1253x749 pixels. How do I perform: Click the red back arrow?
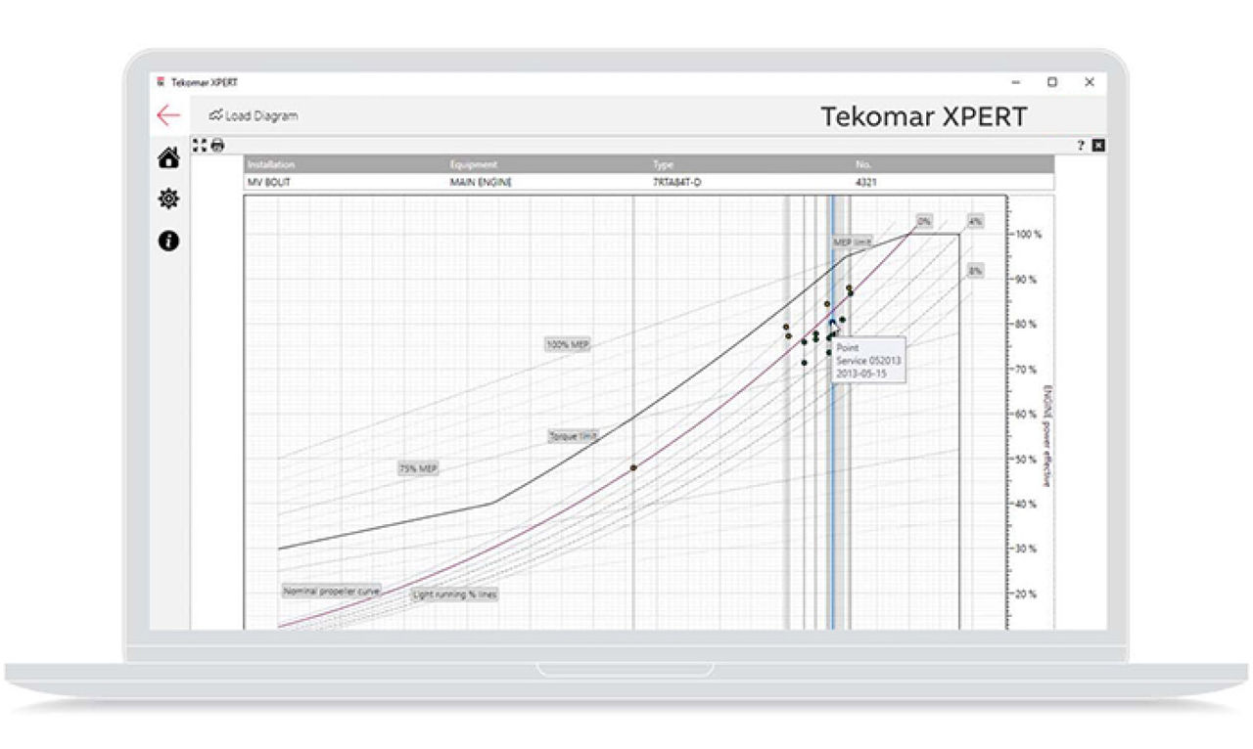pyautogui.click(x=170, y=114)
